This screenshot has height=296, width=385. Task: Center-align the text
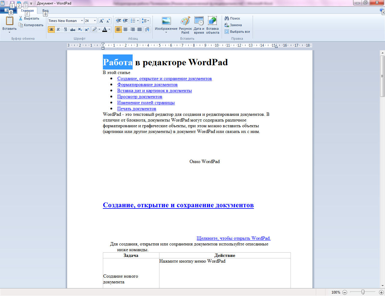click(125, 29)
